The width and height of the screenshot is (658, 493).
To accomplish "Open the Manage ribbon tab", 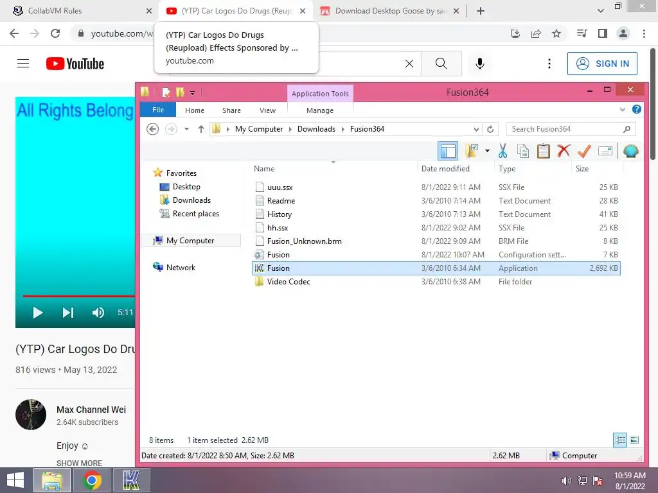I will point(320,110).
